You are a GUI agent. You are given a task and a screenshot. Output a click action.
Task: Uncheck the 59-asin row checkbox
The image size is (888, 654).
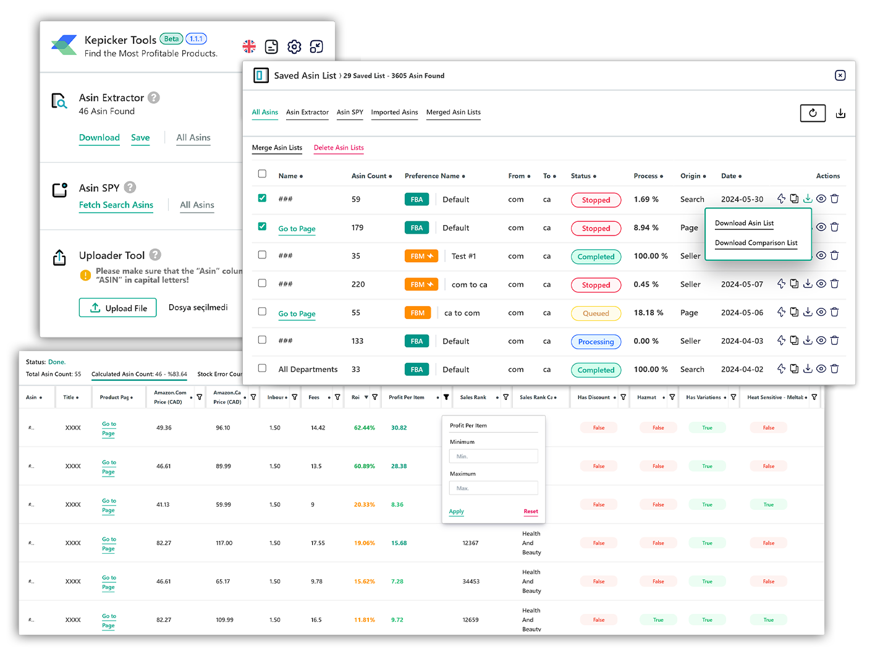(x=262, y=198)
